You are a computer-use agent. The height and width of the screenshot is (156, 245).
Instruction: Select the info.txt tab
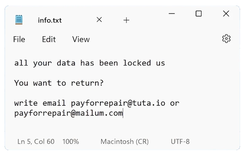pyautogui.click(x=50, y=20)
